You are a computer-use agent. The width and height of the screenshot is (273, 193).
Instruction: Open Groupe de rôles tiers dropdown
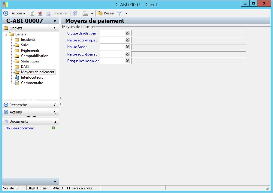click(127, 33)
